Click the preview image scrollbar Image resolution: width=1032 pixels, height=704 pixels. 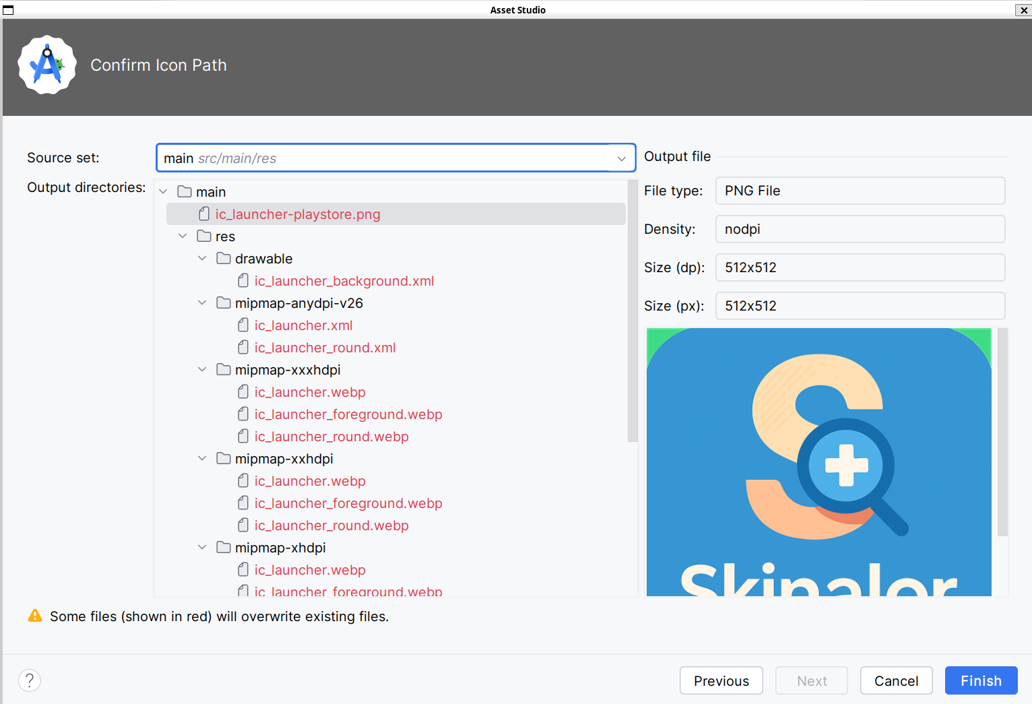click(1002, 432)
